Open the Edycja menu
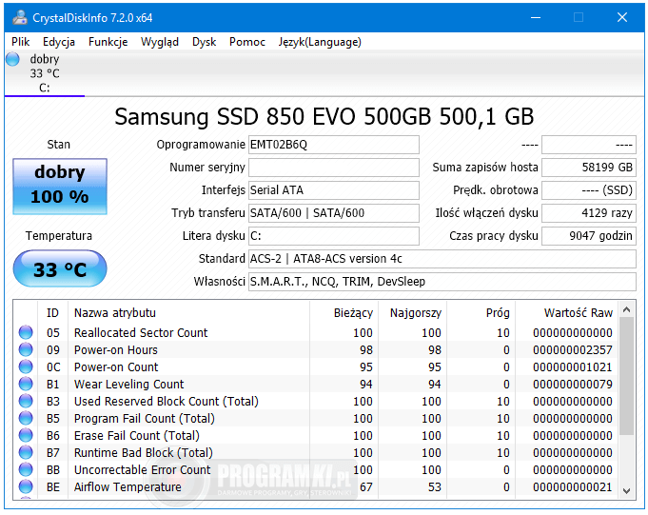The height and width of the screenshot is (515, 648). click(x=59, y=42)
